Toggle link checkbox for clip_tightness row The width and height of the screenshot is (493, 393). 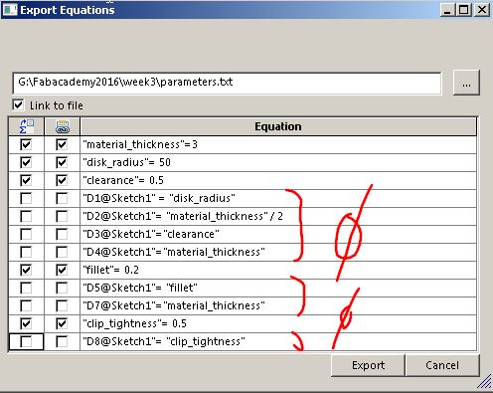[62, 323]
